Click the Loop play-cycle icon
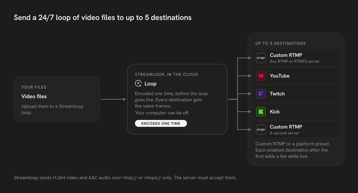 tap(138, 83)
